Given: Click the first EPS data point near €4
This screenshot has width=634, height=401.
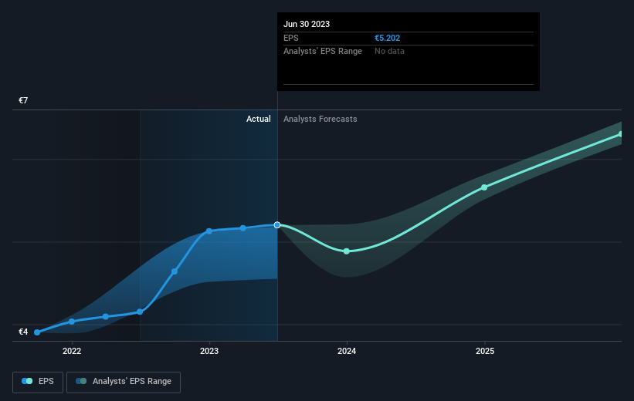Looking at the screenshot, I should tap(37, 332).
